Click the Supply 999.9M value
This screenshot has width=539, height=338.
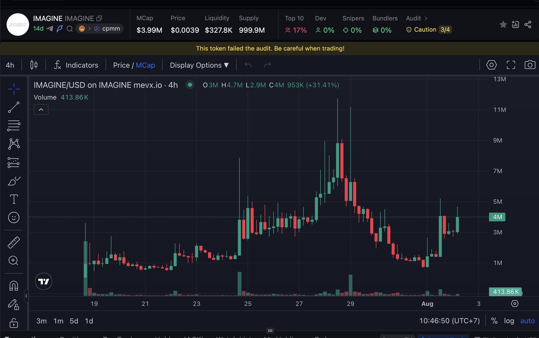click(252, 30)
